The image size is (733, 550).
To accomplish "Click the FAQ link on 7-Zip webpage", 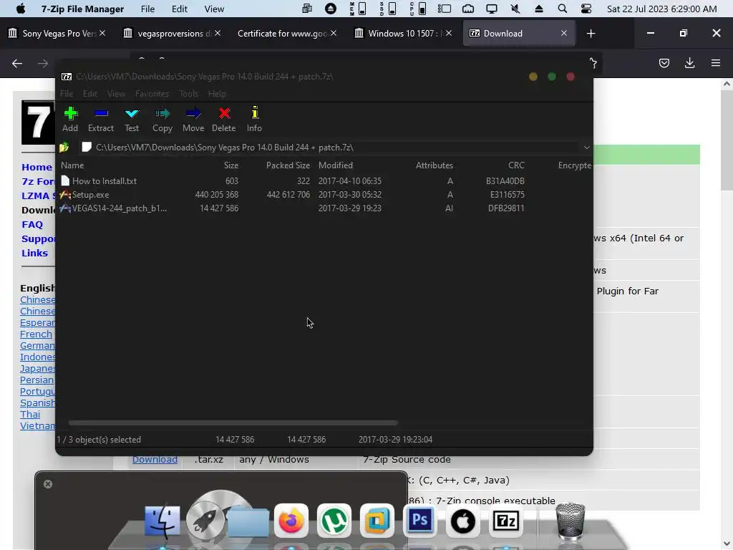I will (32, 224).
